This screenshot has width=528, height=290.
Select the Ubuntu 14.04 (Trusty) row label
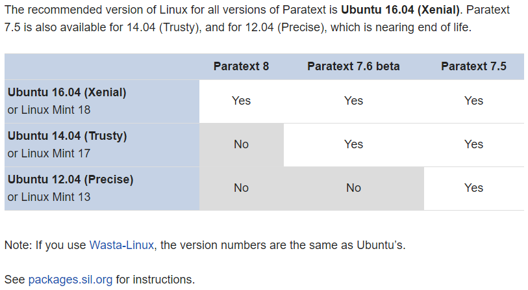[x=68, y=136]
